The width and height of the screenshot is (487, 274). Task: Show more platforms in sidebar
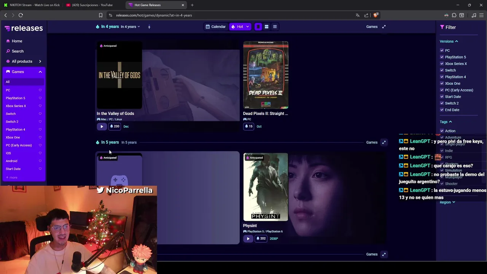(11, 177)
